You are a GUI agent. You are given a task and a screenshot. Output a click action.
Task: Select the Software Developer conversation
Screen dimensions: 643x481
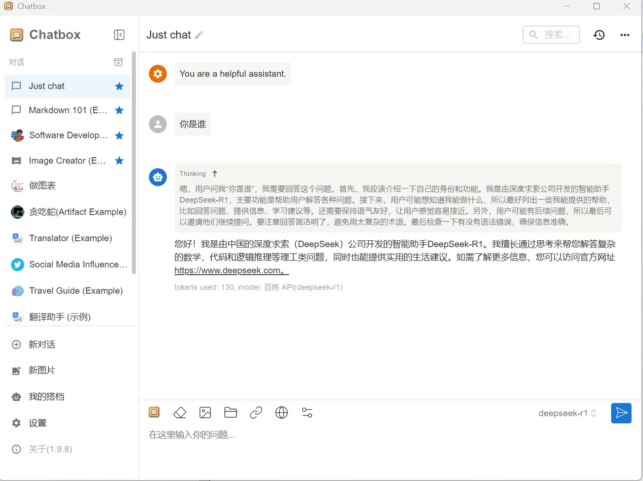click(x=68, y=135)
